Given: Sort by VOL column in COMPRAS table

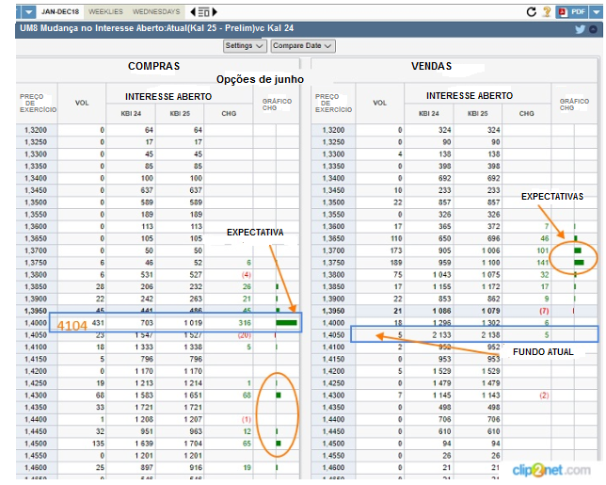Looking at the screenshot, I should coord(80,102).
